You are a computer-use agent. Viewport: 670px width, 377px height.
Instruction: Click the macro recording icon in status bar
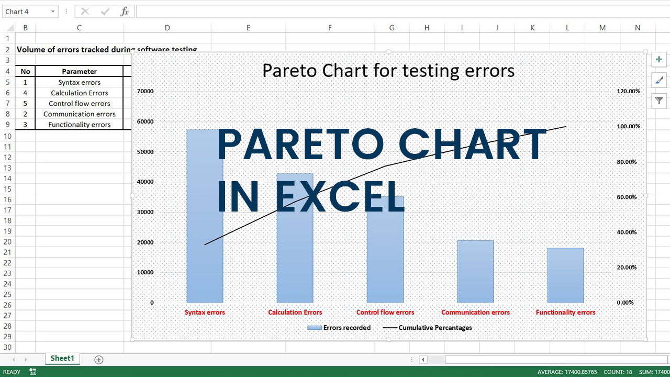pyautogui.click(x=33, y=372)
